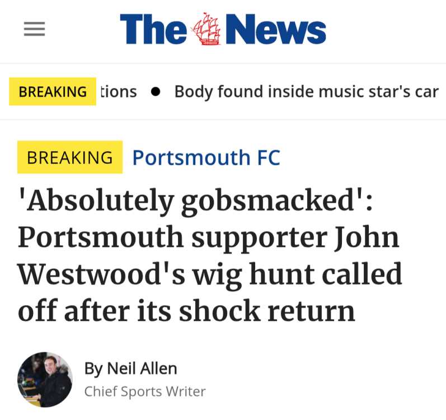The height and width of the screenshot is (420, 446).
Task: Click the yellow BREAKING badge above the headline
Action: click(70, 157)
